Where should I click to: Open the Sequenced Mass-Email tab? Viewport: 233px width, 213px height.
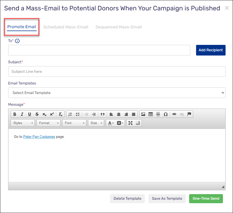[x=118, y=27]
